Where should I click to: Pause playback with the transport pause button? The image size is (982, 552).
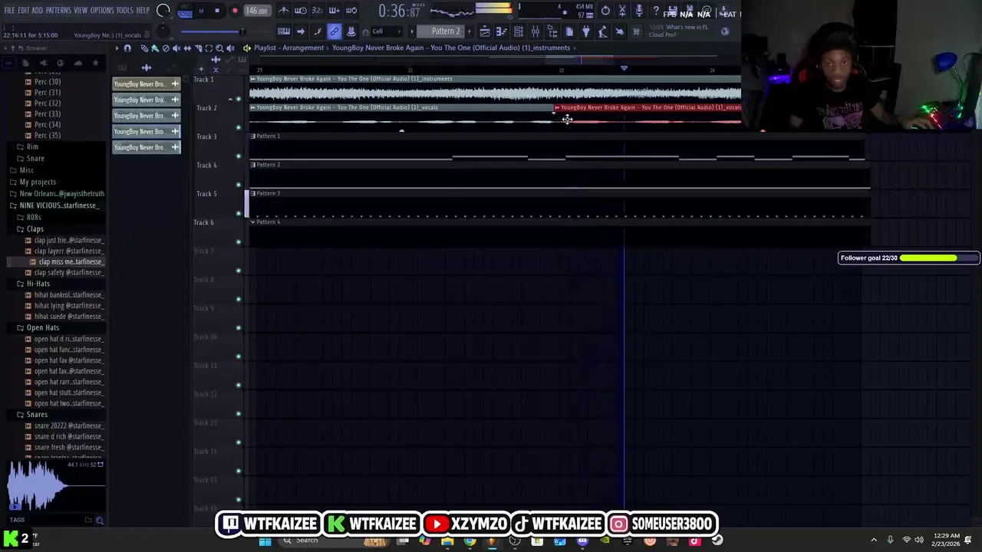tap(201, 11)
